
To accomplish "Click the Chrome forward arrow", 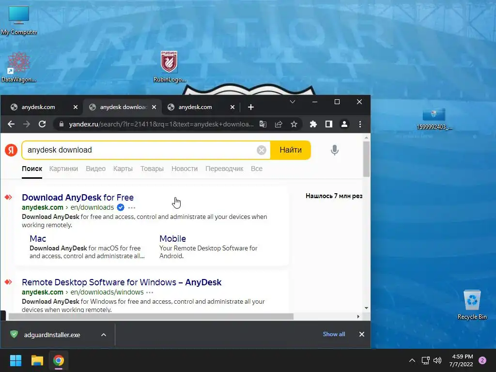I will pyautogui.click(x=27, y=124).
